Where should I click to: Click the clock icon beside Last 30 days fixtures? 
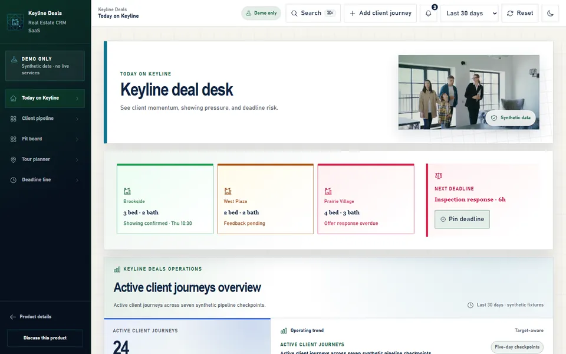tap(470, 305)
